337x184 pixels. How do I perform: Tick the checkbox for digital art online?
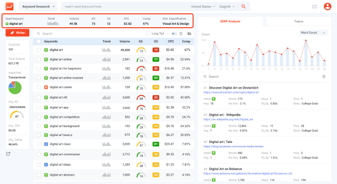(x=39, y=59)
